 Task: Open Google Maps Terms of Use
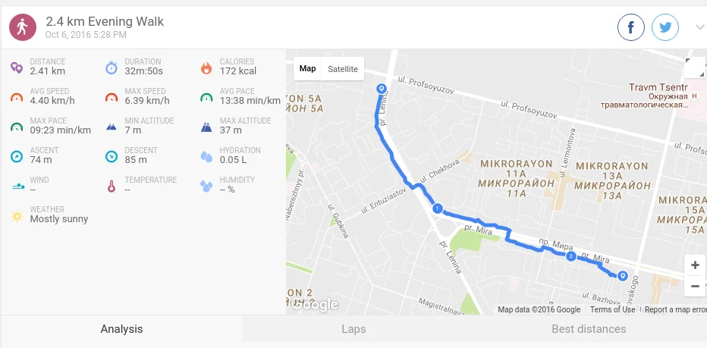(x=612, y=309)
